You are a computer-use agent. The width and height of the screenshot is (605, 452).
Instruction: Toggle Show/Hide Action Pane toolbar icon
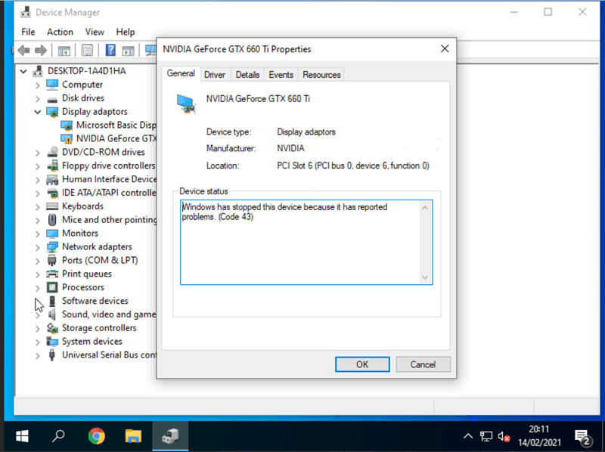[128, 50]
